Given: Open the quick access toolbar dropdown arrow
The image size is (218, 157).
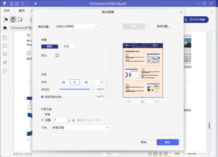Looking at the screenshot, I should [35, 4].
